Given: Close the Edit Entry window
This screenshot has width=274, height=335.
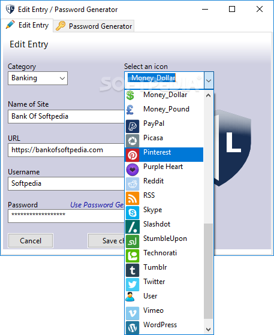Looking at the screenshot, I should click(x=260, y=9).
